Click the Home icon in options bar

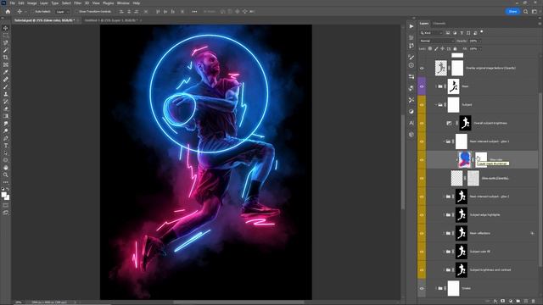tap(8, 11)
